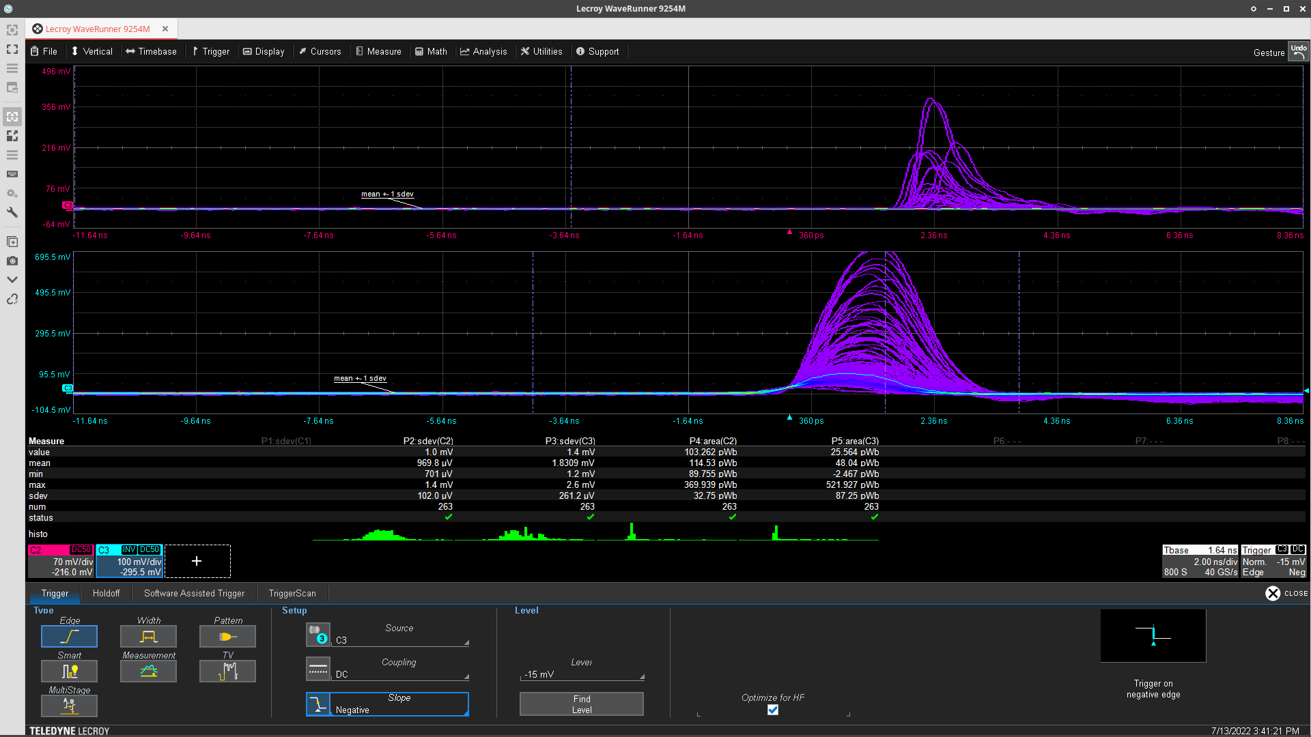The image size is (1311, 737).
Task: Click the Add channel plus box
Action: click(x=197, y=561)
